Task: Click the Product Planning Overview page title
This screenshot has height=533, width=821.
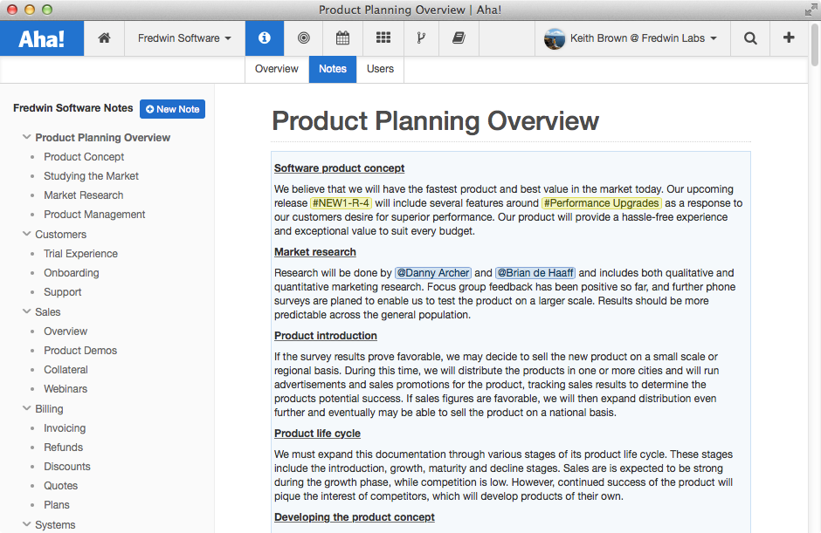Action: tap(435, 121)
